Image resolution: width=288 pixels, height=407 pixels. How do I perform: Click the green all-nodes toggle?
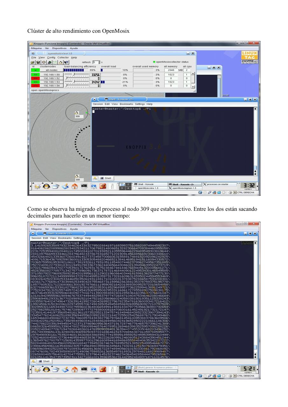pyautogui.click(x=35, y=70)
